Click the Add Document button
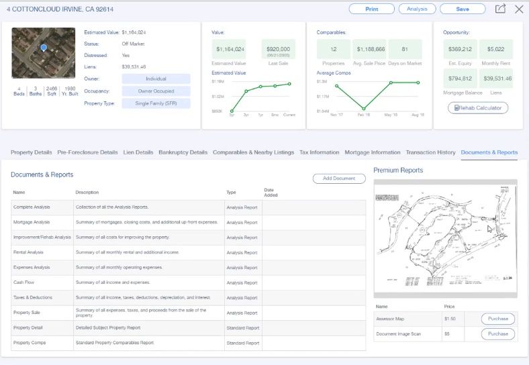Screen dimensions: 529x365 339,178
